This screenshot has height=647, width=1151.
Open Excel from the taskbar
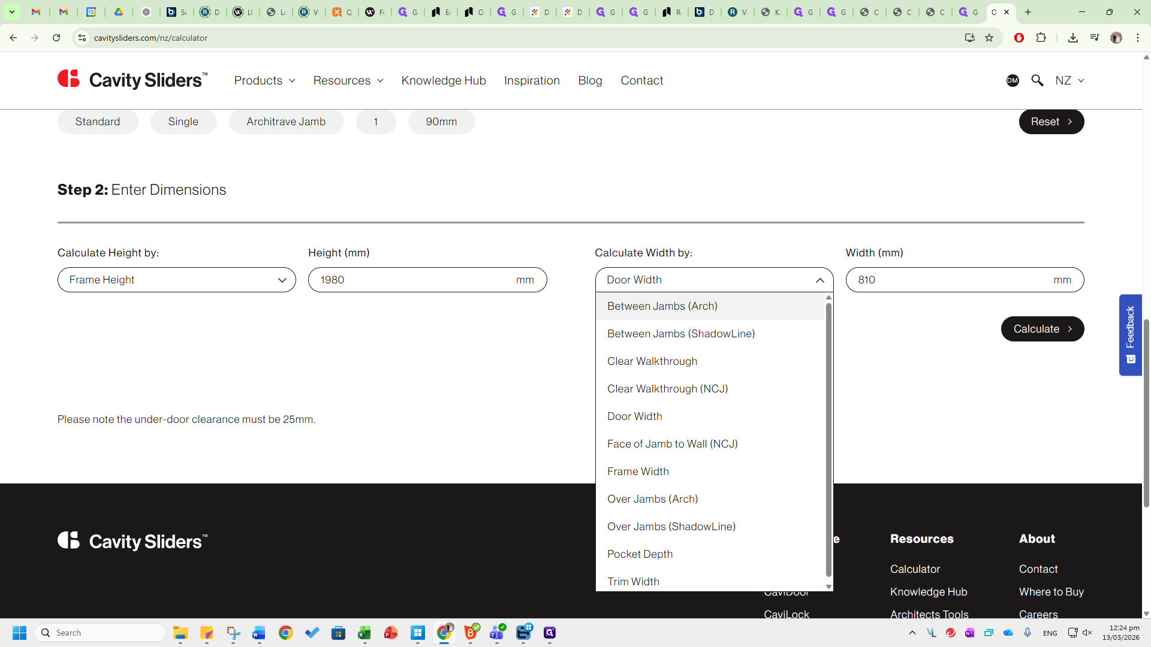tap(364, 633)
